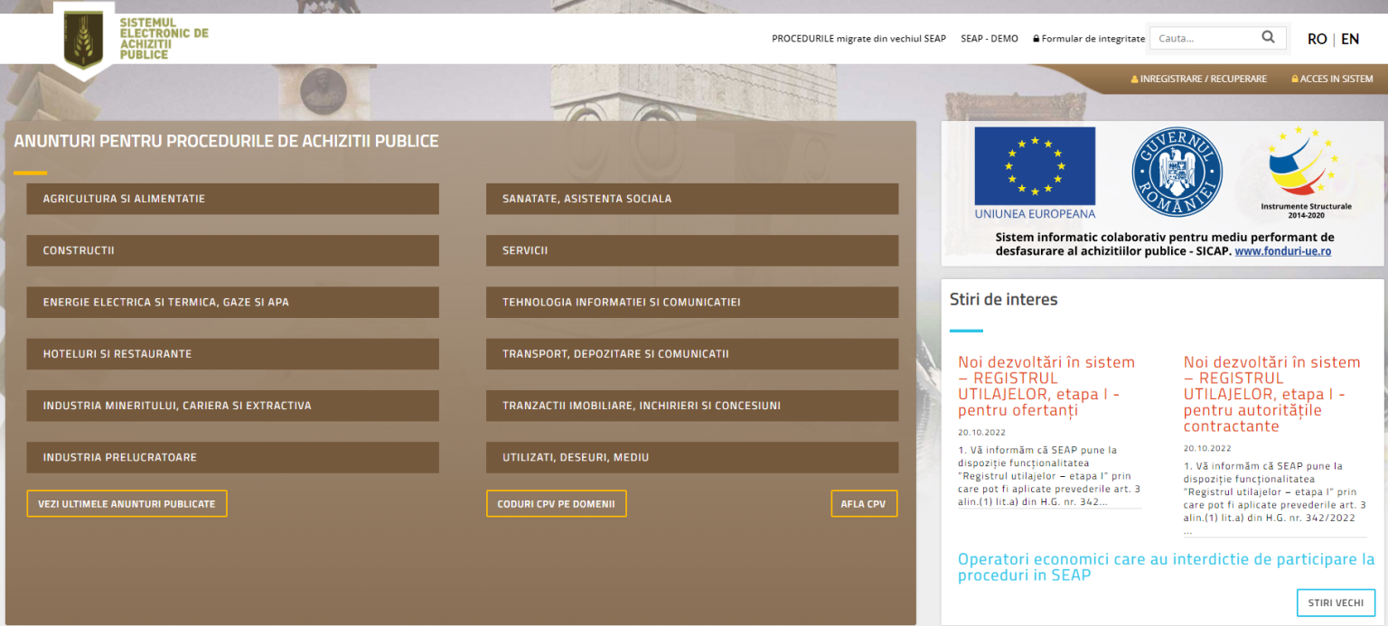Open PROCEDURILE migrate din vechiul SEAP
The width and height of the screenshot is (1388, 626).
coord(858,38)
